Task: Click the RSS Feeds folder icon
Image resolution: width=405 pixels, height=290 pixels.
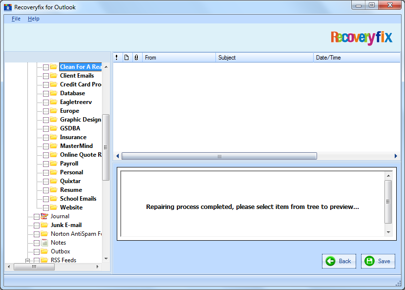Action: [44, 260]
